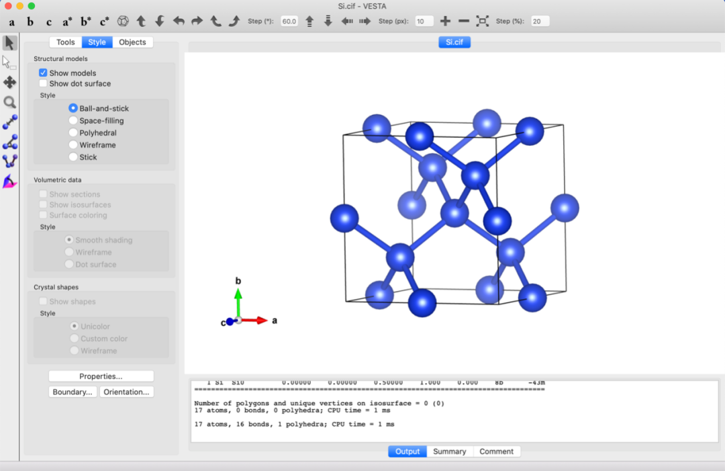The height and width of the screenshot is (471, 725).
Task: Select the Interfacial angle tool
Action: [x=9, y=181]
